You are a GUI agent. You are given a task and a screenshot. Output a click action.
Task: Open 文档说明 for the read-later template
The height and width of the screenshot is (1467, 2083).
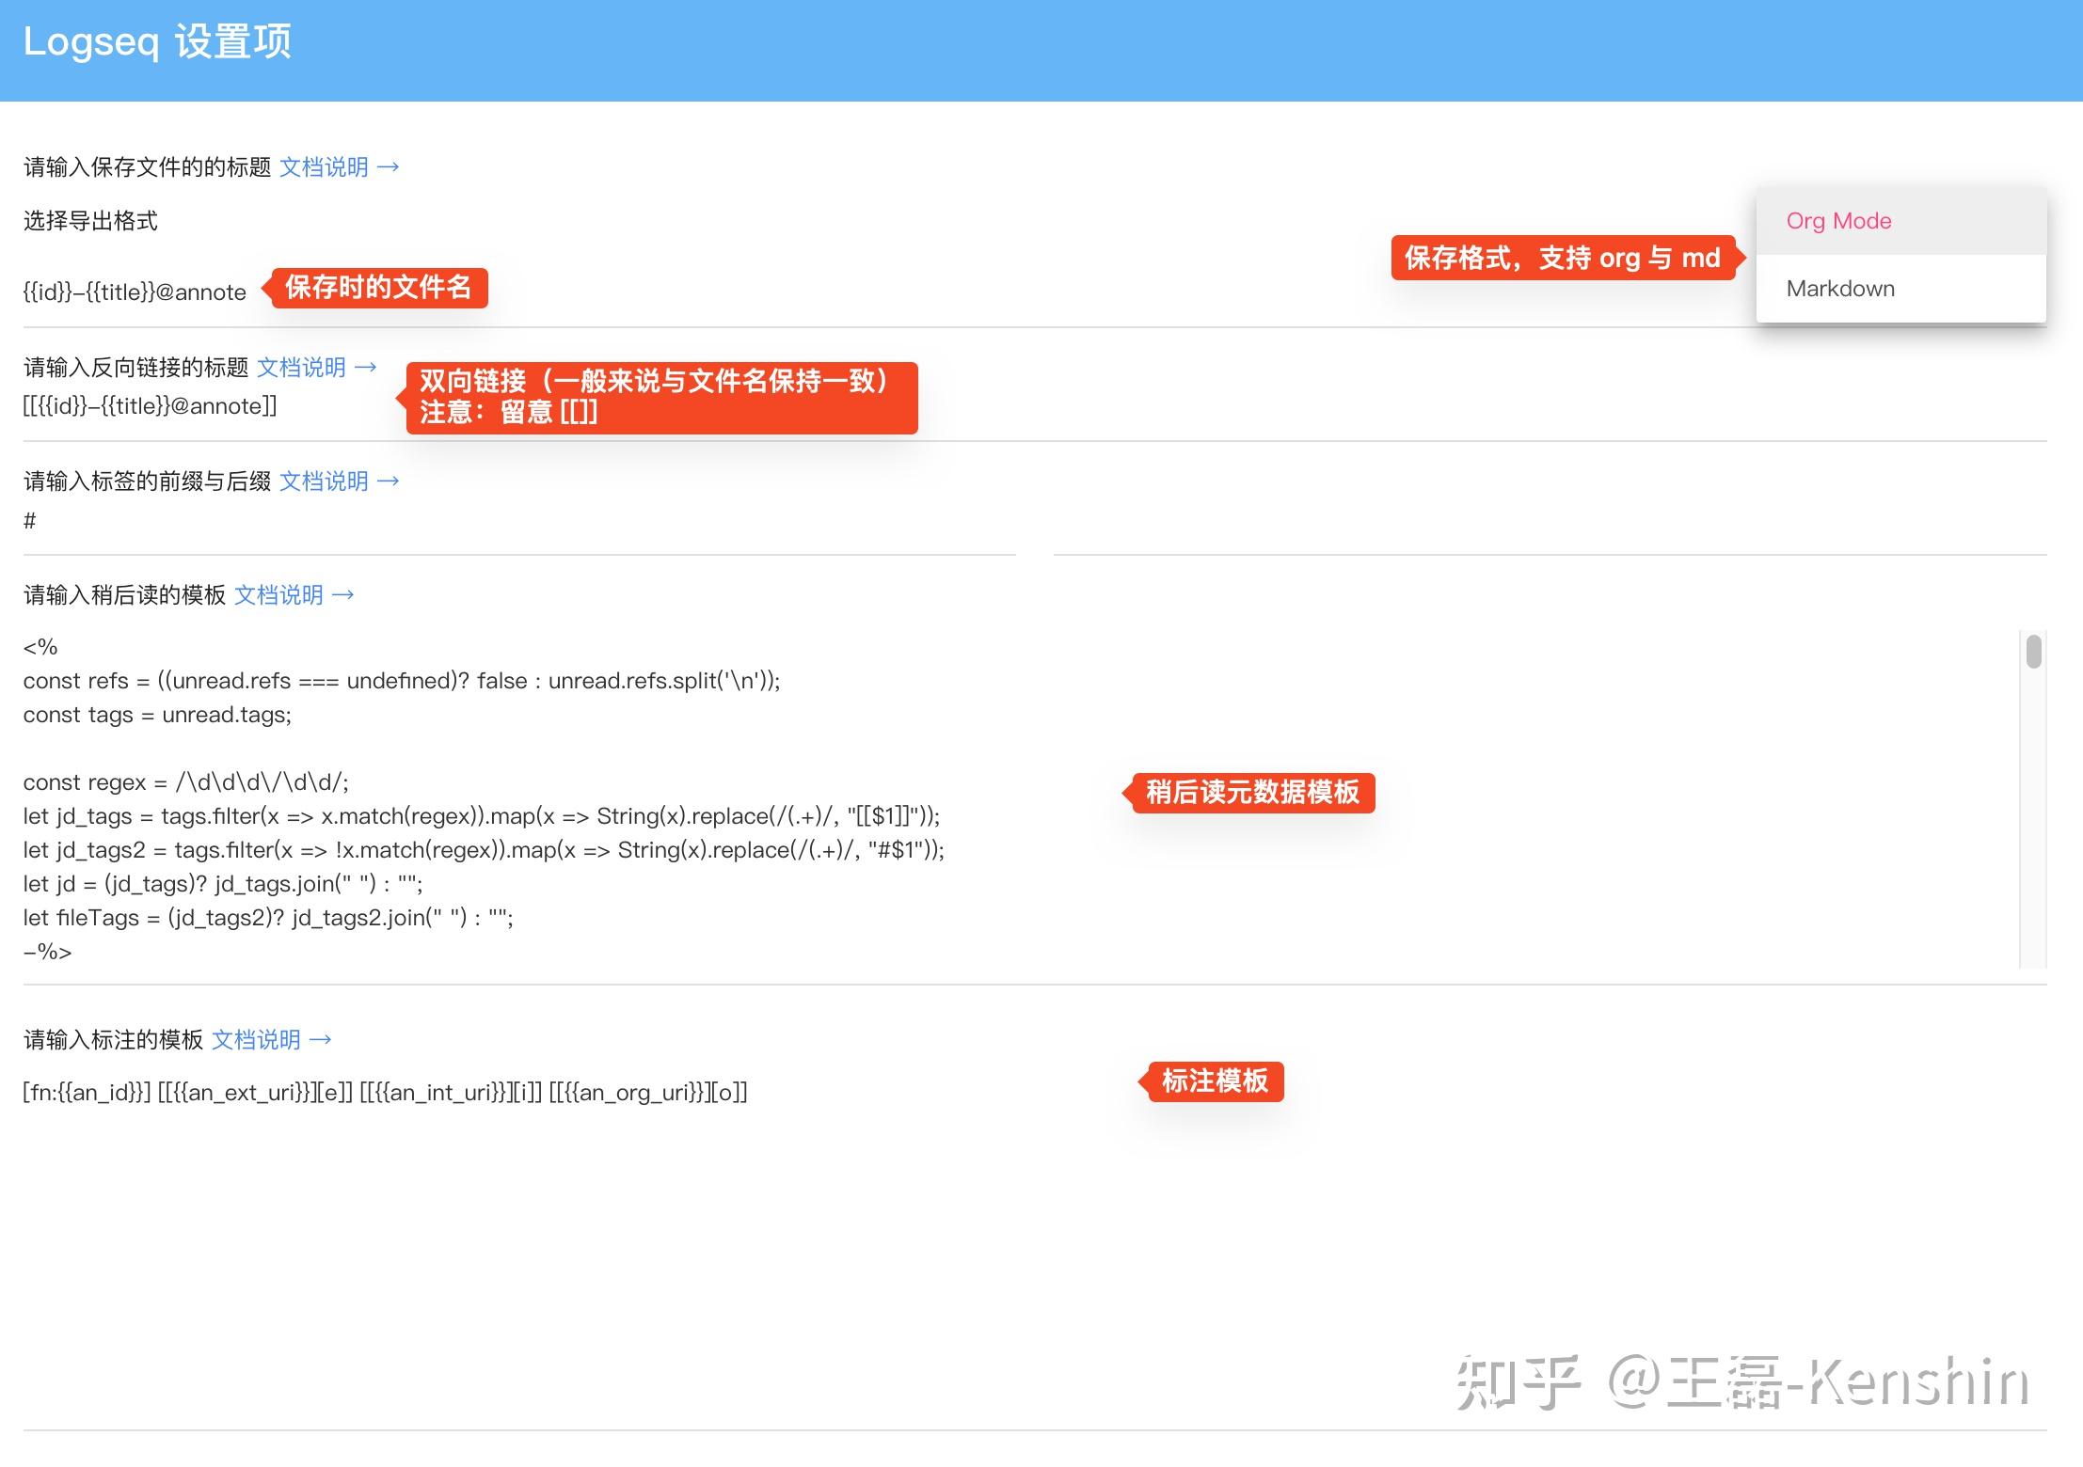tap(278, 594)
